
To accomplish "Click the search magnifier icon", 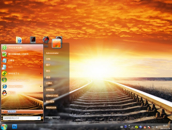I will [39, 118].
